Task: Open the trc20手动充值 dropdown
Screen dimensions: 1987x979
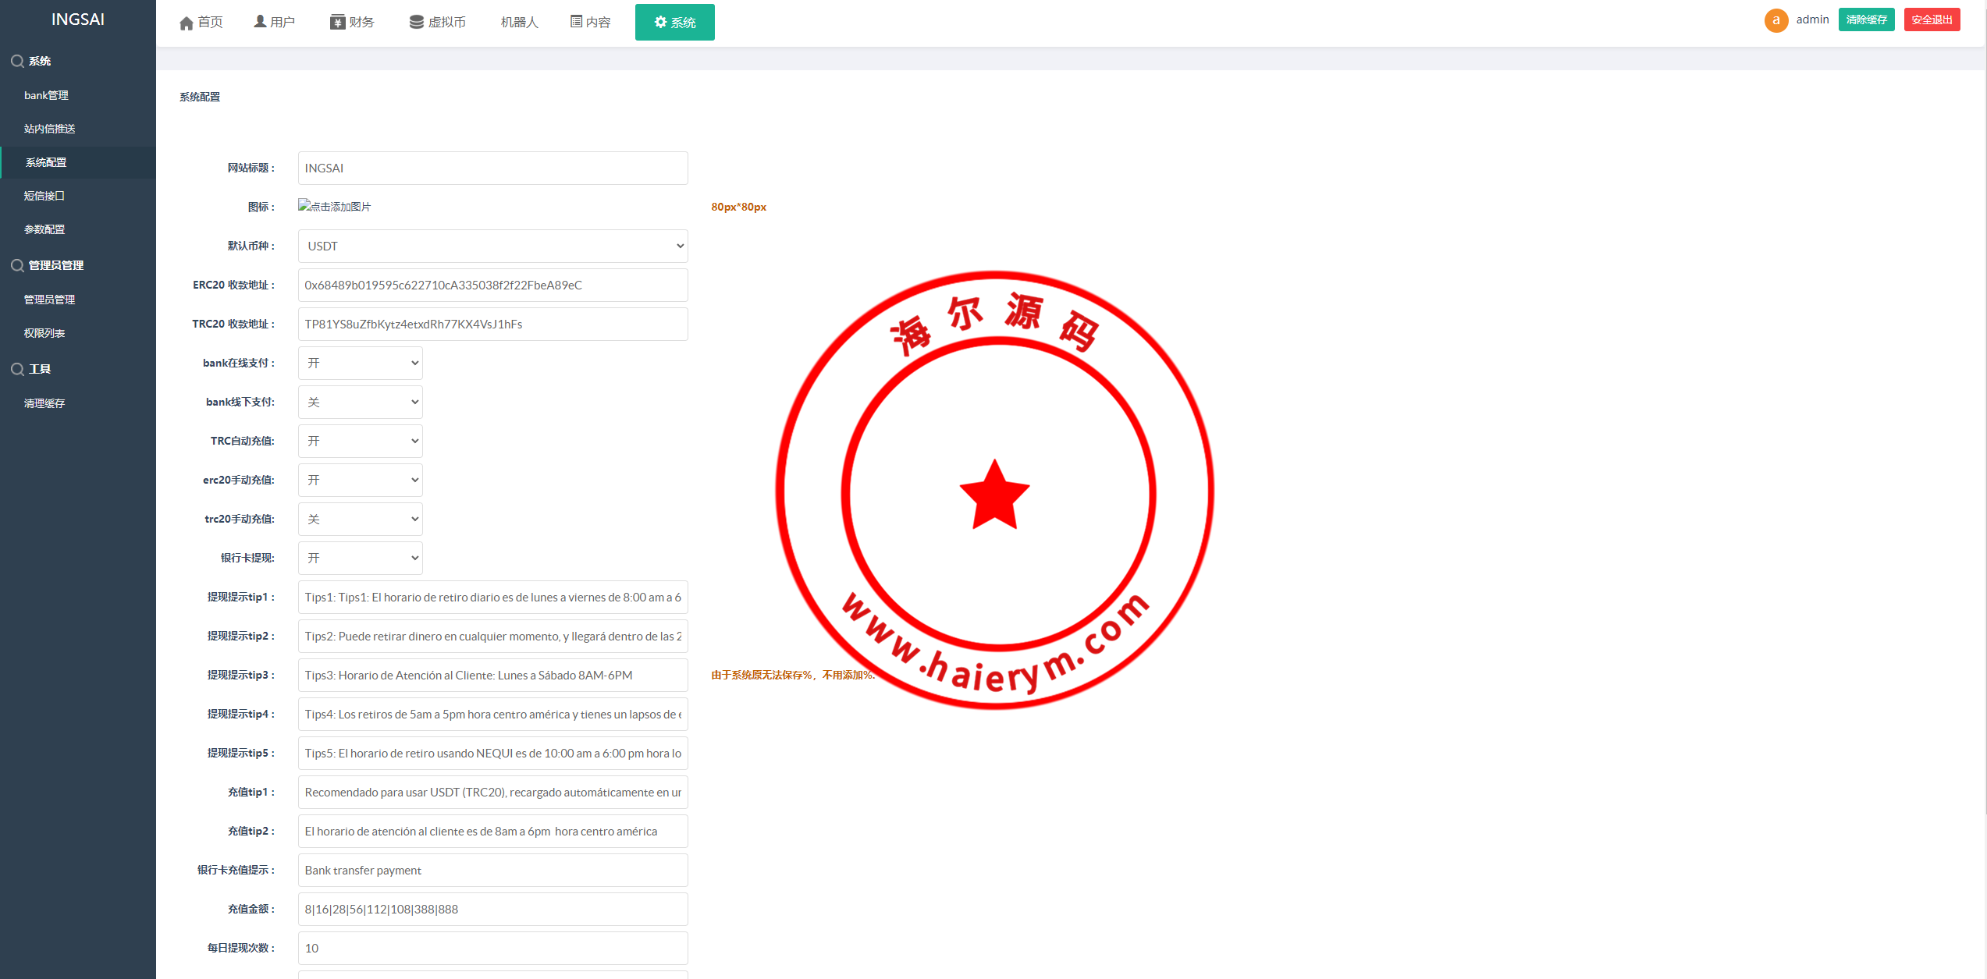Action: [x=360, y=520]
